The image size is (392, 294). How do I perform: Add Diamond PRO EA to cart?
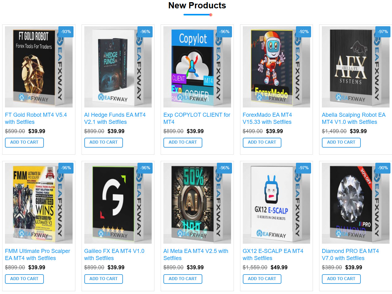[341, 279]
